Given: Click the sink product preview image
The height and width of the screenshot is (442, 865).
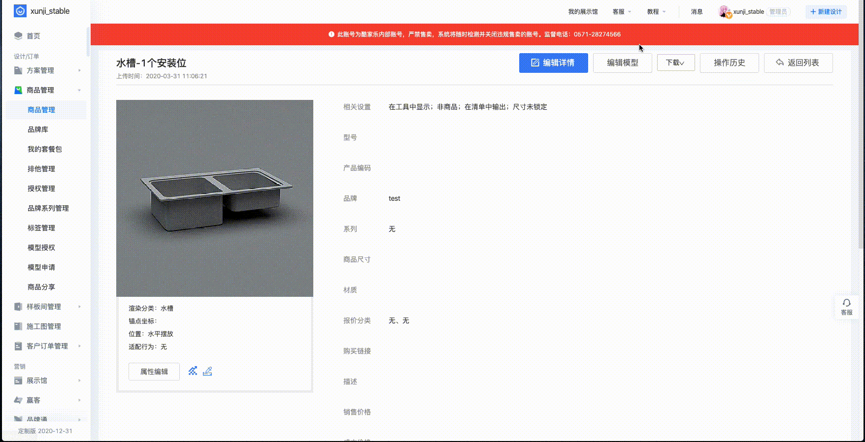Looking at the screenshot, I should [214, 198].
